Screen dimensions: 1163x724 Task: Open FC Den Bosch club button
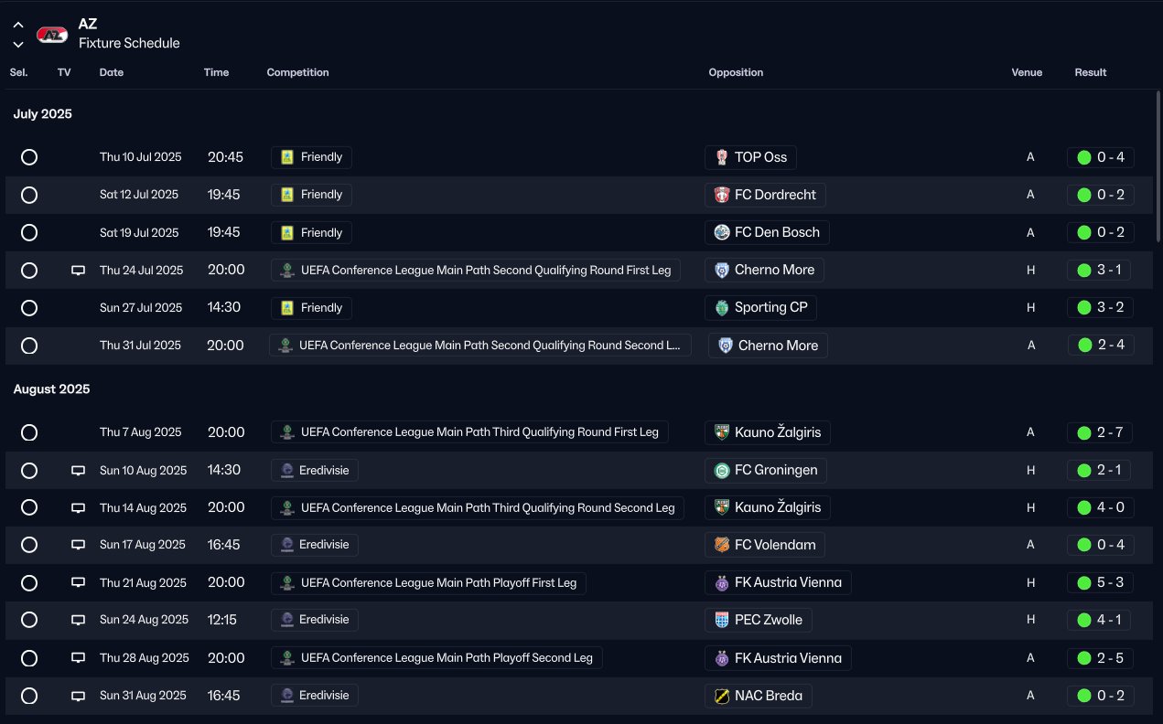click(768, 232)
